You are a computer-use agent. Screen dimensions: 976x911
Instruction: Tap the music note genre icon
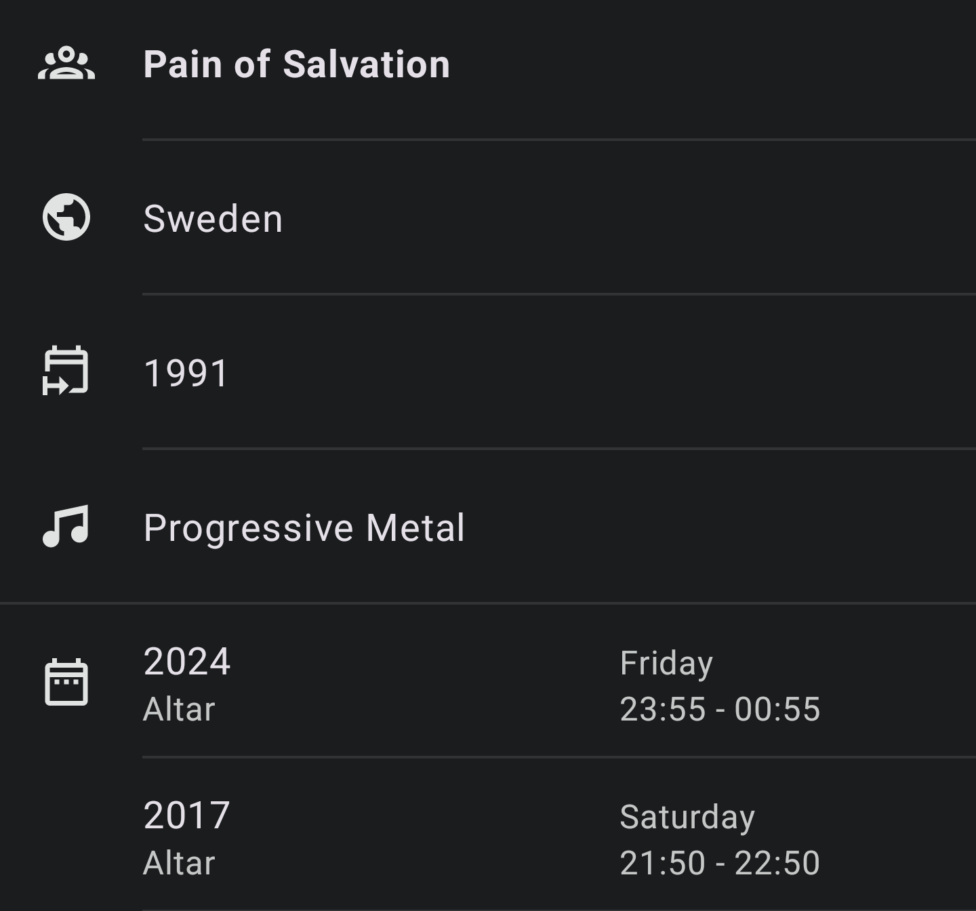coord(66,526)
